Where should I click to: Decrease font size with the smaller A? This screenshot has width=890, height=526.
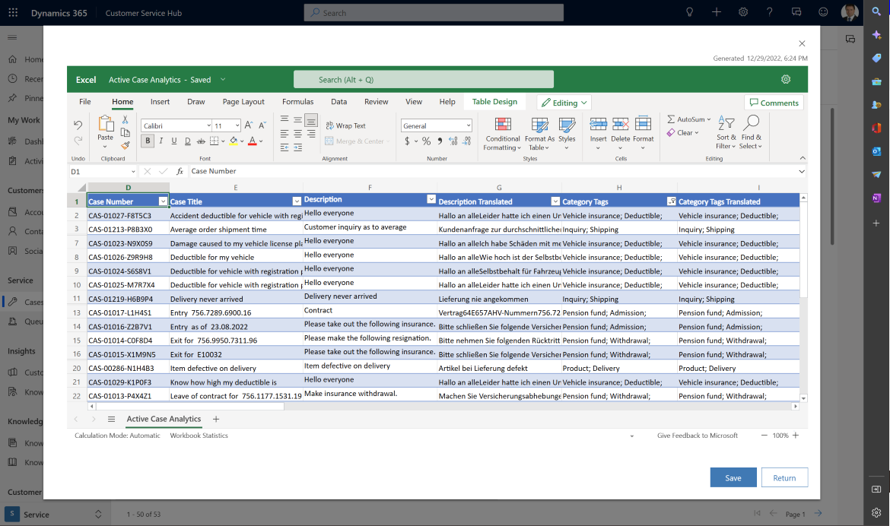click(262, 125)
